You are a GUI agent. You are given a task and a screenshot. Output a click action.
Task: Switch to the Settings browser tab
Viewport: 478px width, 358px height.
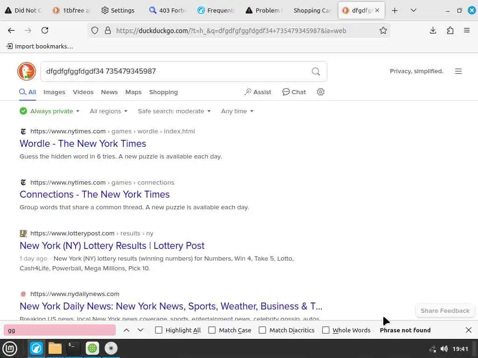click(118, 10)
